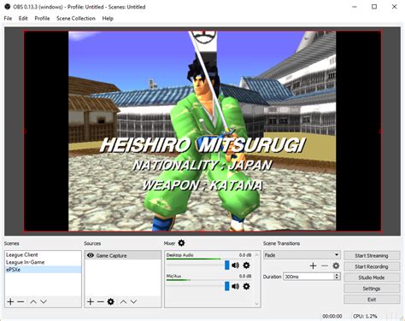Click Start Recording button
Viewport: 405px width, 321px height.
click(372, 266)
